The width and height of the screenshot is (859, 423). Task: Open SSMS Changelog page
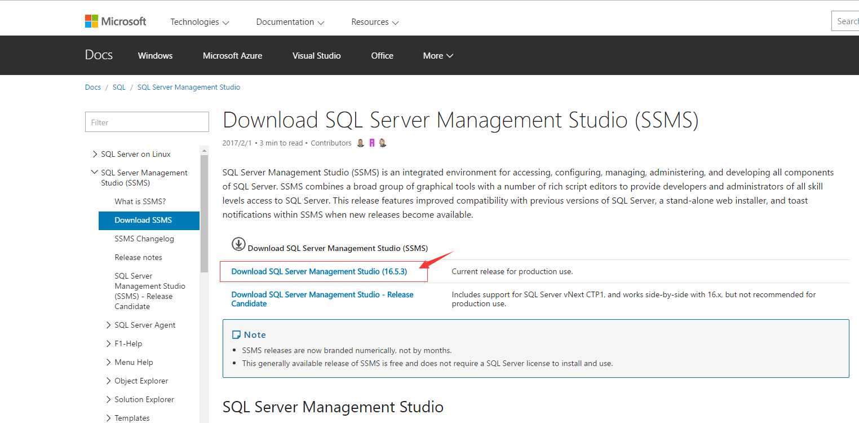(144, 239)
